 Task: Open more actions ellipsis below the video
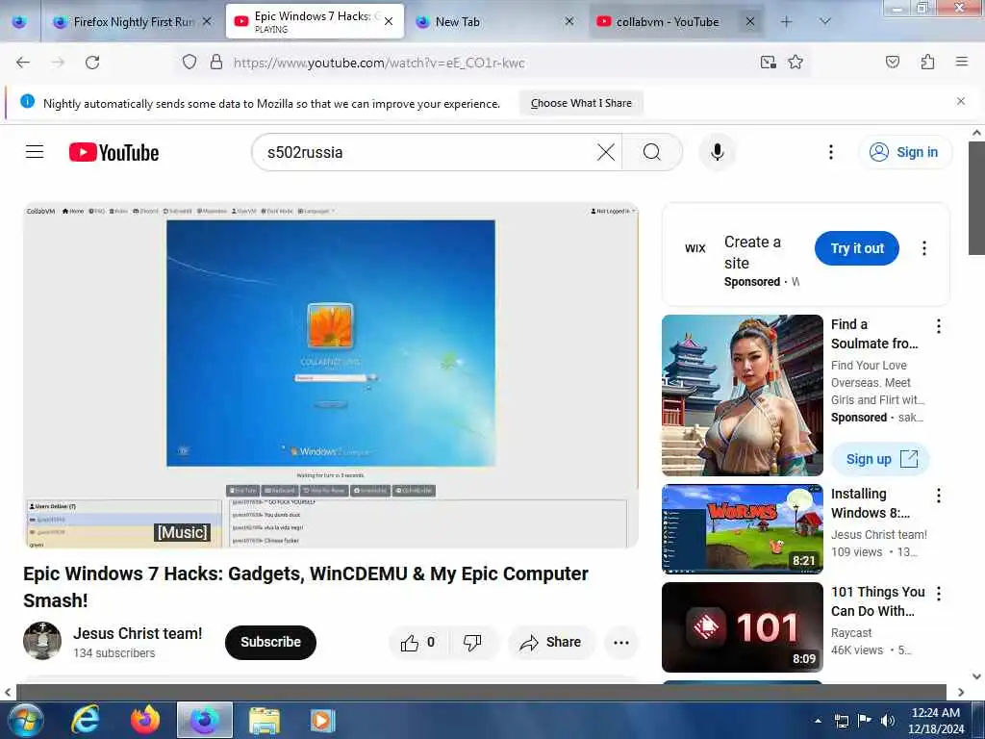620,642
